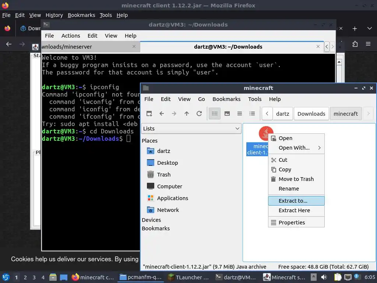Select minecraft-client-1.12.2.jar file icon

[266, 133]
